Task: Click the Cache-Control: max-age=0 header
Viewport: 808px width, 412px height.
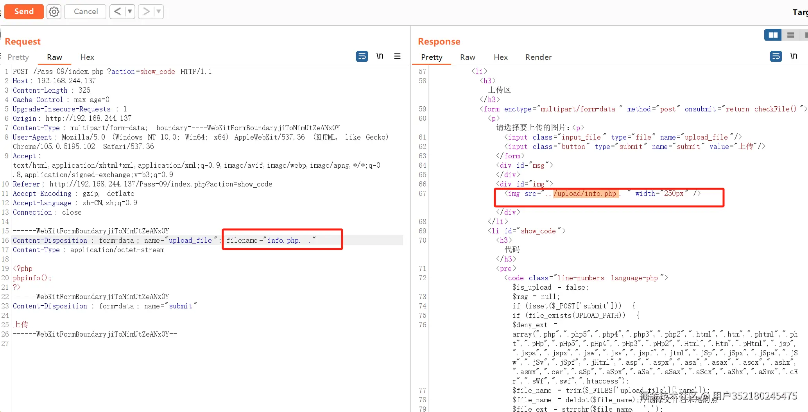Action: (61, 100)
